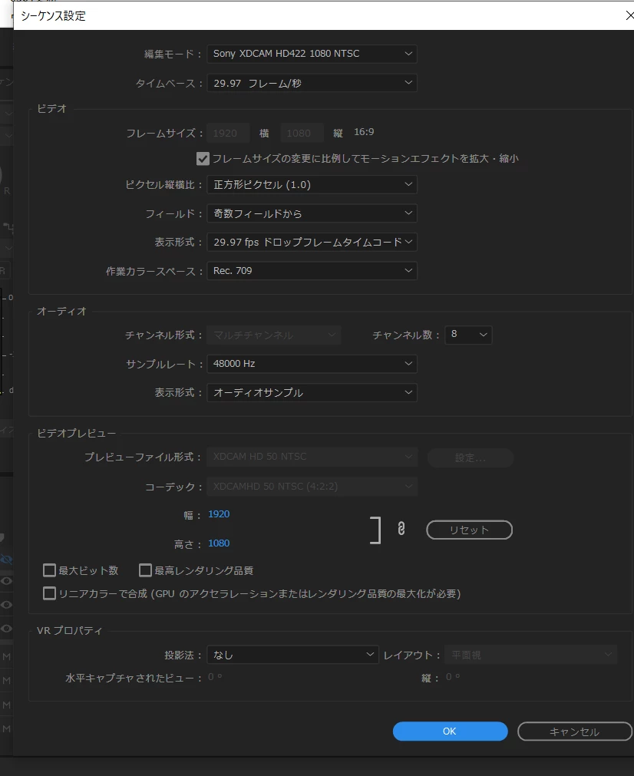Click the OK button

(x=450, y=731)
